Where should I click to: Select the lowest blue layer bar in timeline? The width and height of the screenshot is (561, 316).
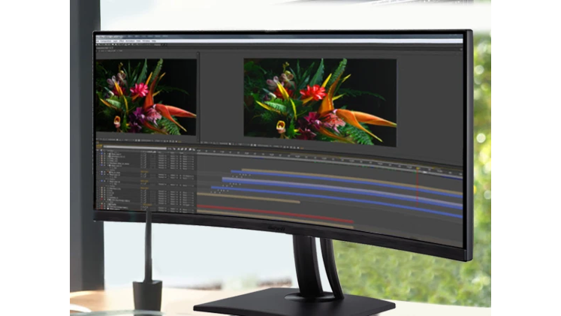pyautogui.click(x=336, y=200)
